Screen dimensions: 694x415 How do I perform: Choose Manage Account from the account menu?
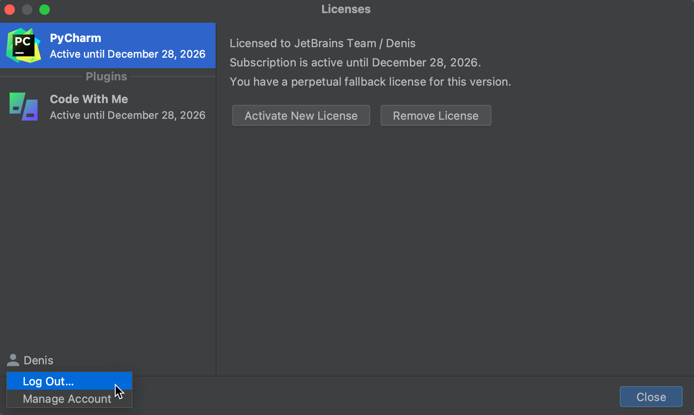pos(67,398)
